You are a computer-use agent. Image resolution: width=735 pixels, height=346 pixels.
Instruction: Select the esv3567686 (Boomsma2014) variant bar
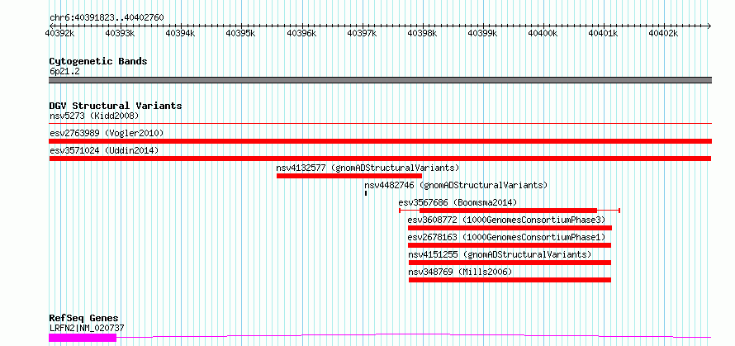pos(510,211)
